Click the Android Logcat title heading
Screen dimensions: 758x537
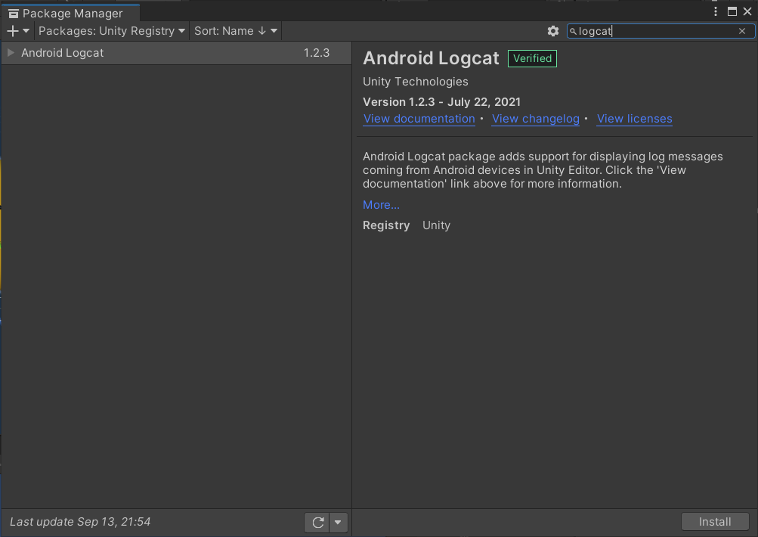click(x=432, y=58)
